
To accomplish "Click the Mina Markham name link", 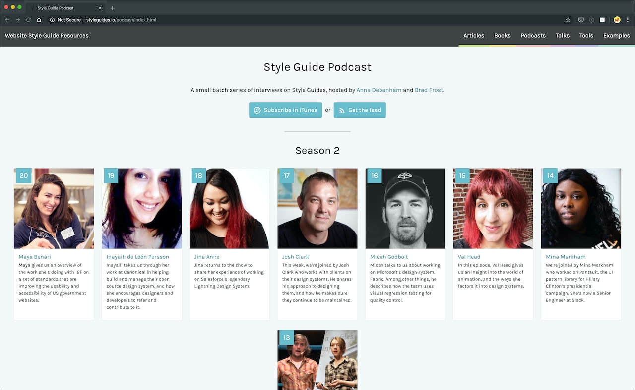I will pos(566,257).
